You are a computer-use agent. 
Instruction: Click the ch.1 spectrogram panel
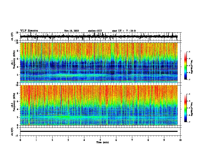click(x=99, y=63)
